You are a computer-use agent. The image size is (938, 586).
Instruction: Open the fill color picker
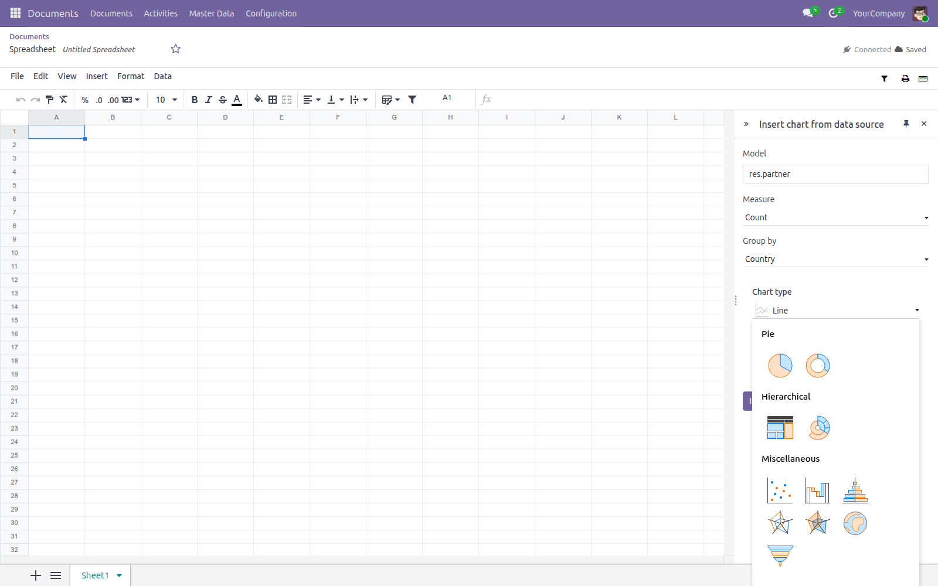pos(258,100)
